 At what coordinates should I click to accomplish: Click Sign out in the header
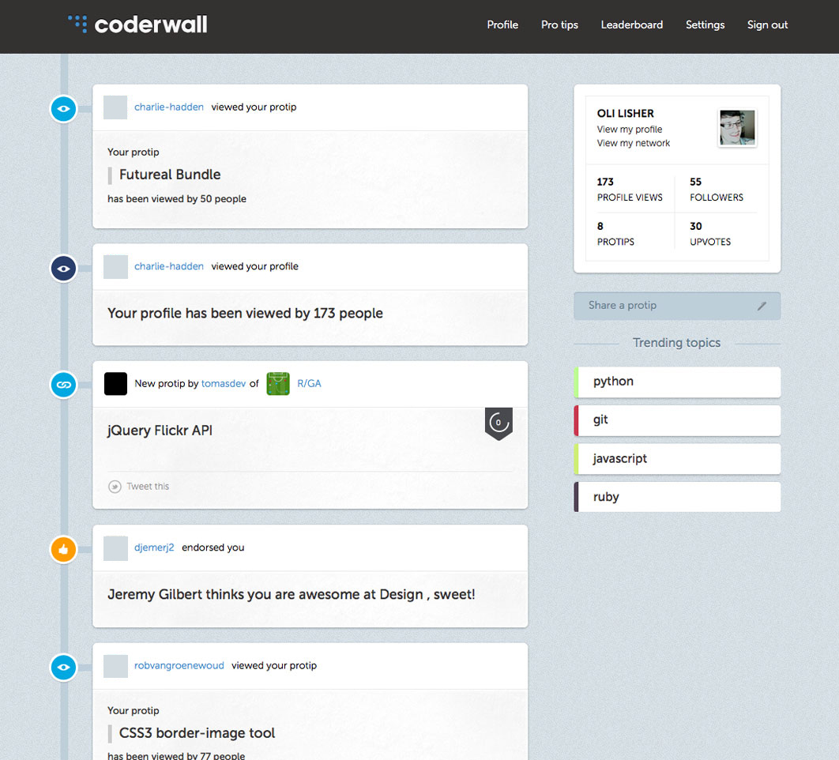click(x=767, y=24)
